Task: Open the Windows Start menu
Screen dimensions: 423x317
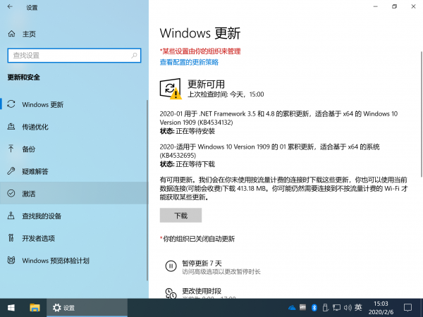Action: 11,308
